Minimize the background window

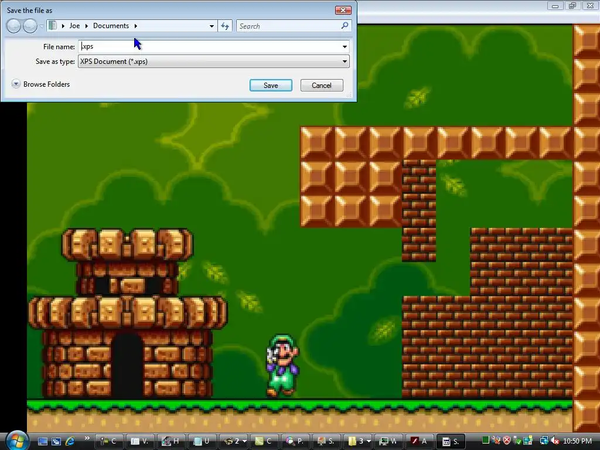(555, 6)
